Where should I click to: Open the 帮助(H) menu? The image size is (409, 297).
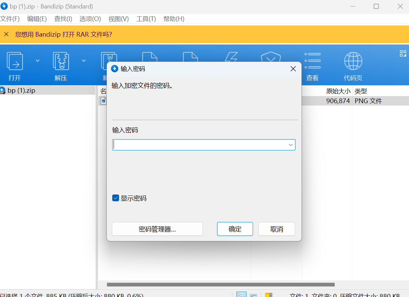tap(174, 19)
